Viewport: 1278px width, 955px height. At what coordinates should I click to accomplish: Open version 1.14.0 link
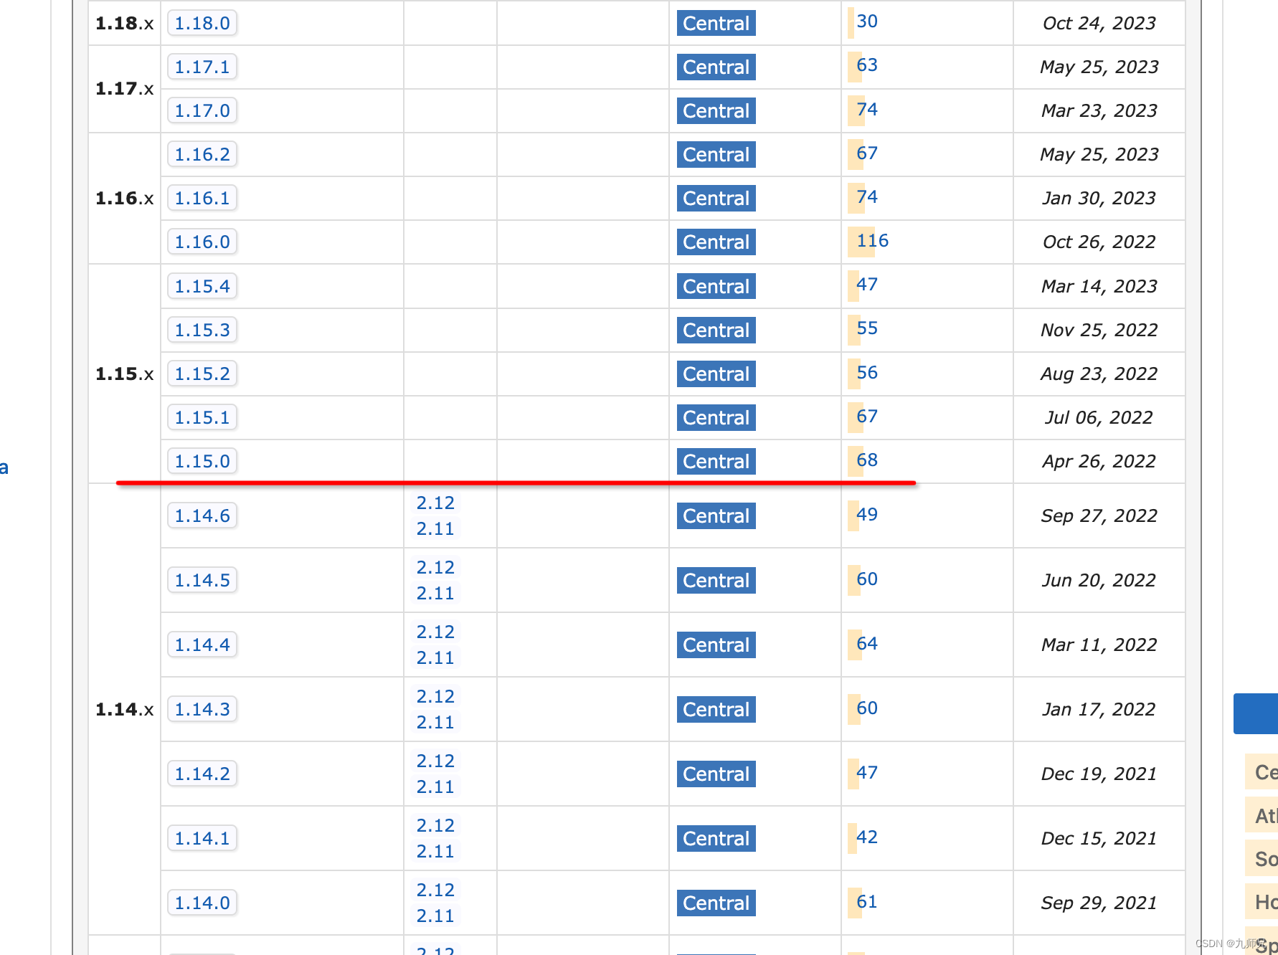point(202,903)
